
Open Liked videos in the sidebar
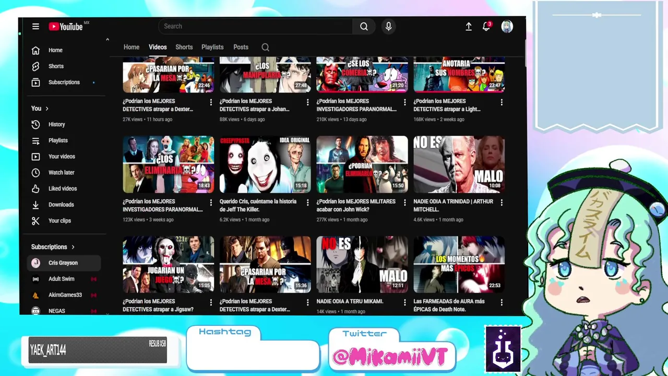64,189
